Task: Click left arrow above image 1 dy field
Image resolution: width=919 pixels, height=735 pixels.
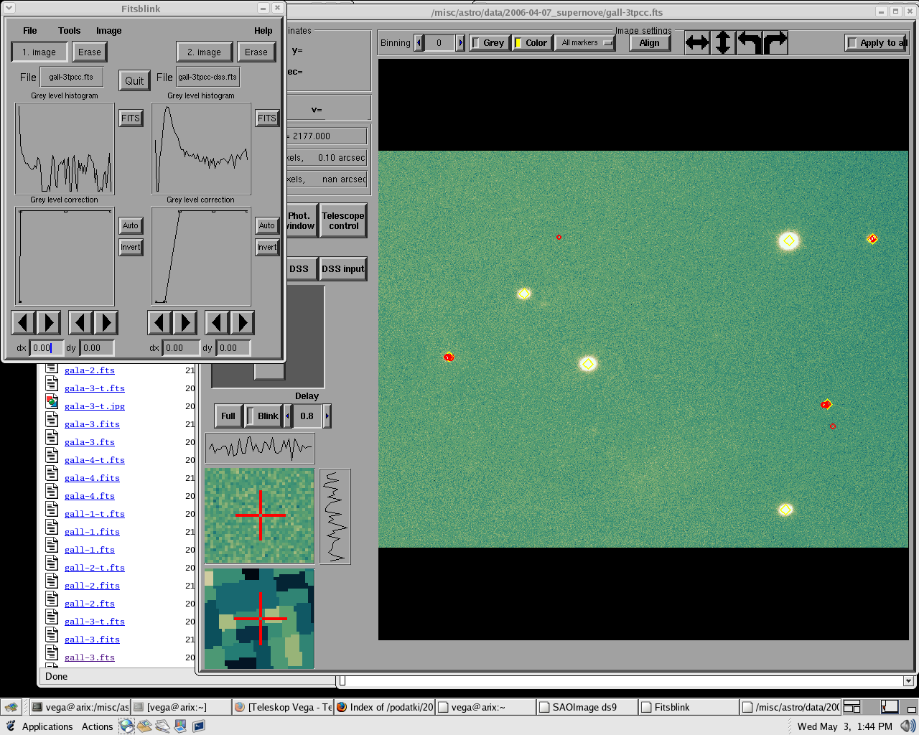Action: [81, 323]
